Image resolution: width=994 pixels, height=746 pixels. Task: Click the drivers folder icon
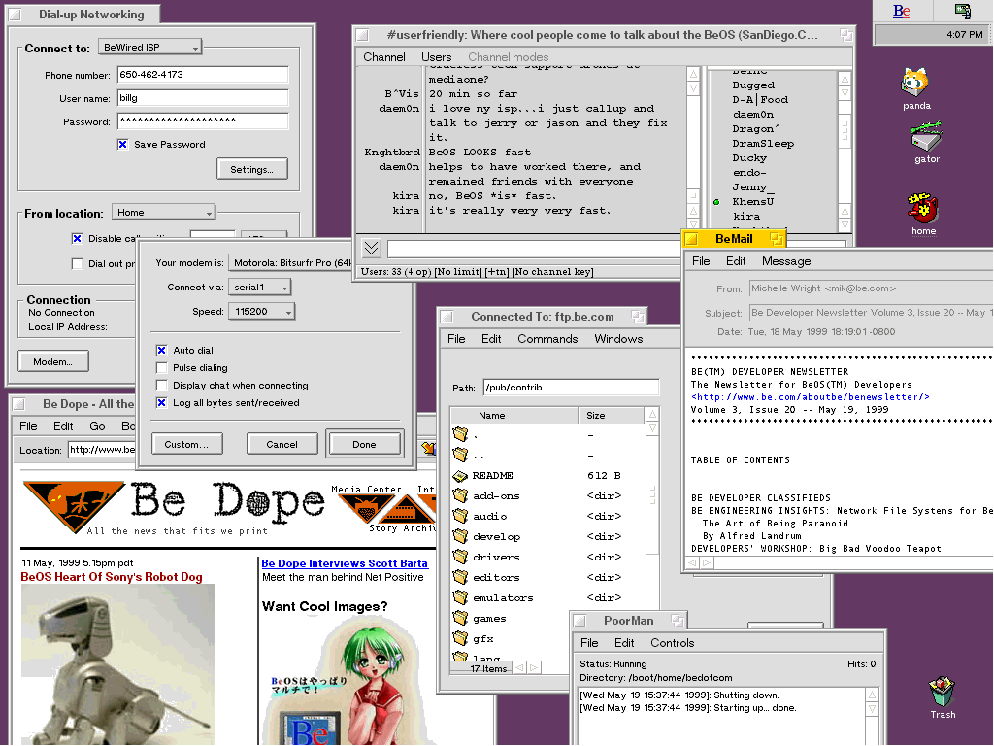click(461, 557)
